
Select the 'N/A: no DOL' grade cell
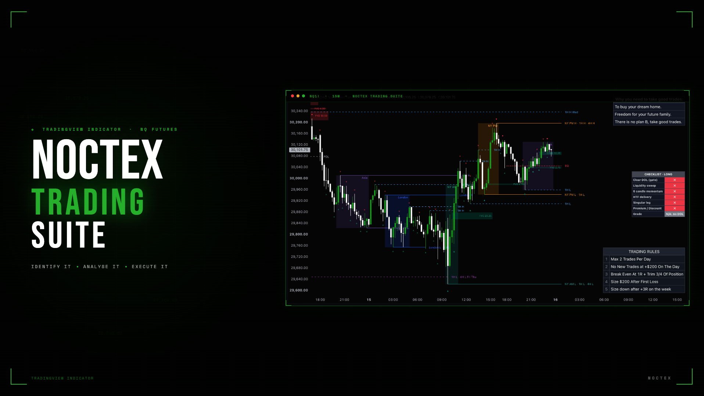[675, 214]
